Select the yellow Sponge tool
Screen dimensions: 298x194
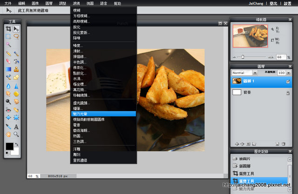16,94
